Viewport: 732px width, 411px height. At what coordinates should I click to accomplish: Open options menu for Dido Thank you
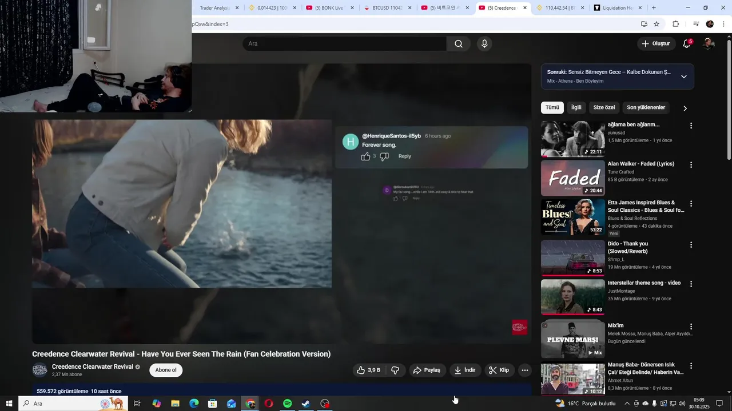pos(691,245)
